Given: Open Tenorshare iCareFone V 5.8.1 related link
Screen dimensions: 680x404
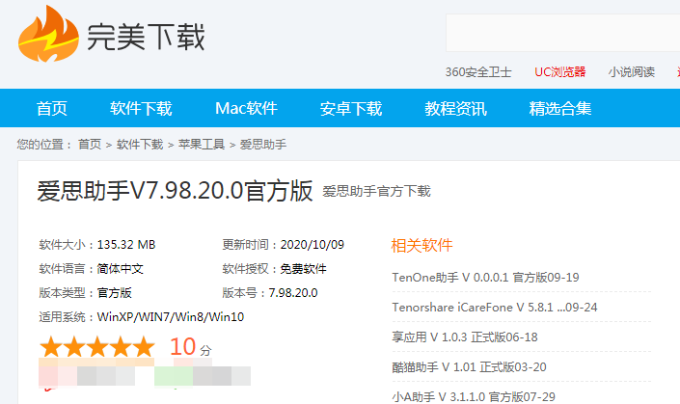Looking at the screenshot, I should (x=495, y=307).
